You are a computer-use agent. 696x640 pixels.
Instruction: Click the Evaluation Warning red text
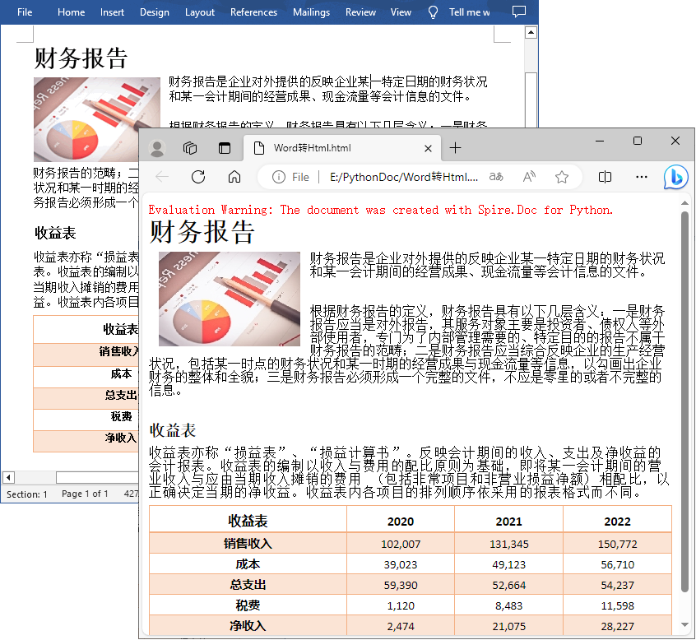click(380, 210)
